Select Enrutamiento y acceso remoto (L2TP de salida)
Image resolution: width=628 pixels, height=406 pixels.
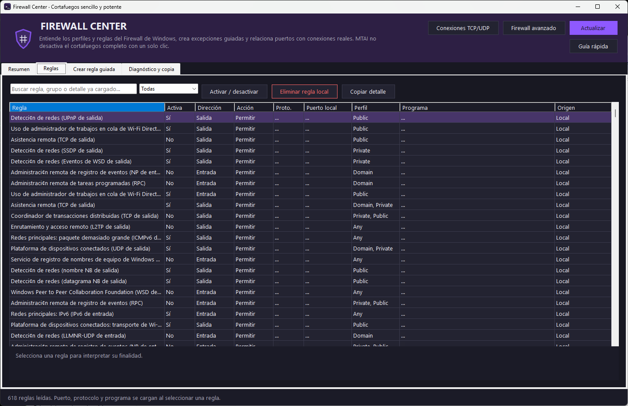pyautogui.click(x=310, y=227)
